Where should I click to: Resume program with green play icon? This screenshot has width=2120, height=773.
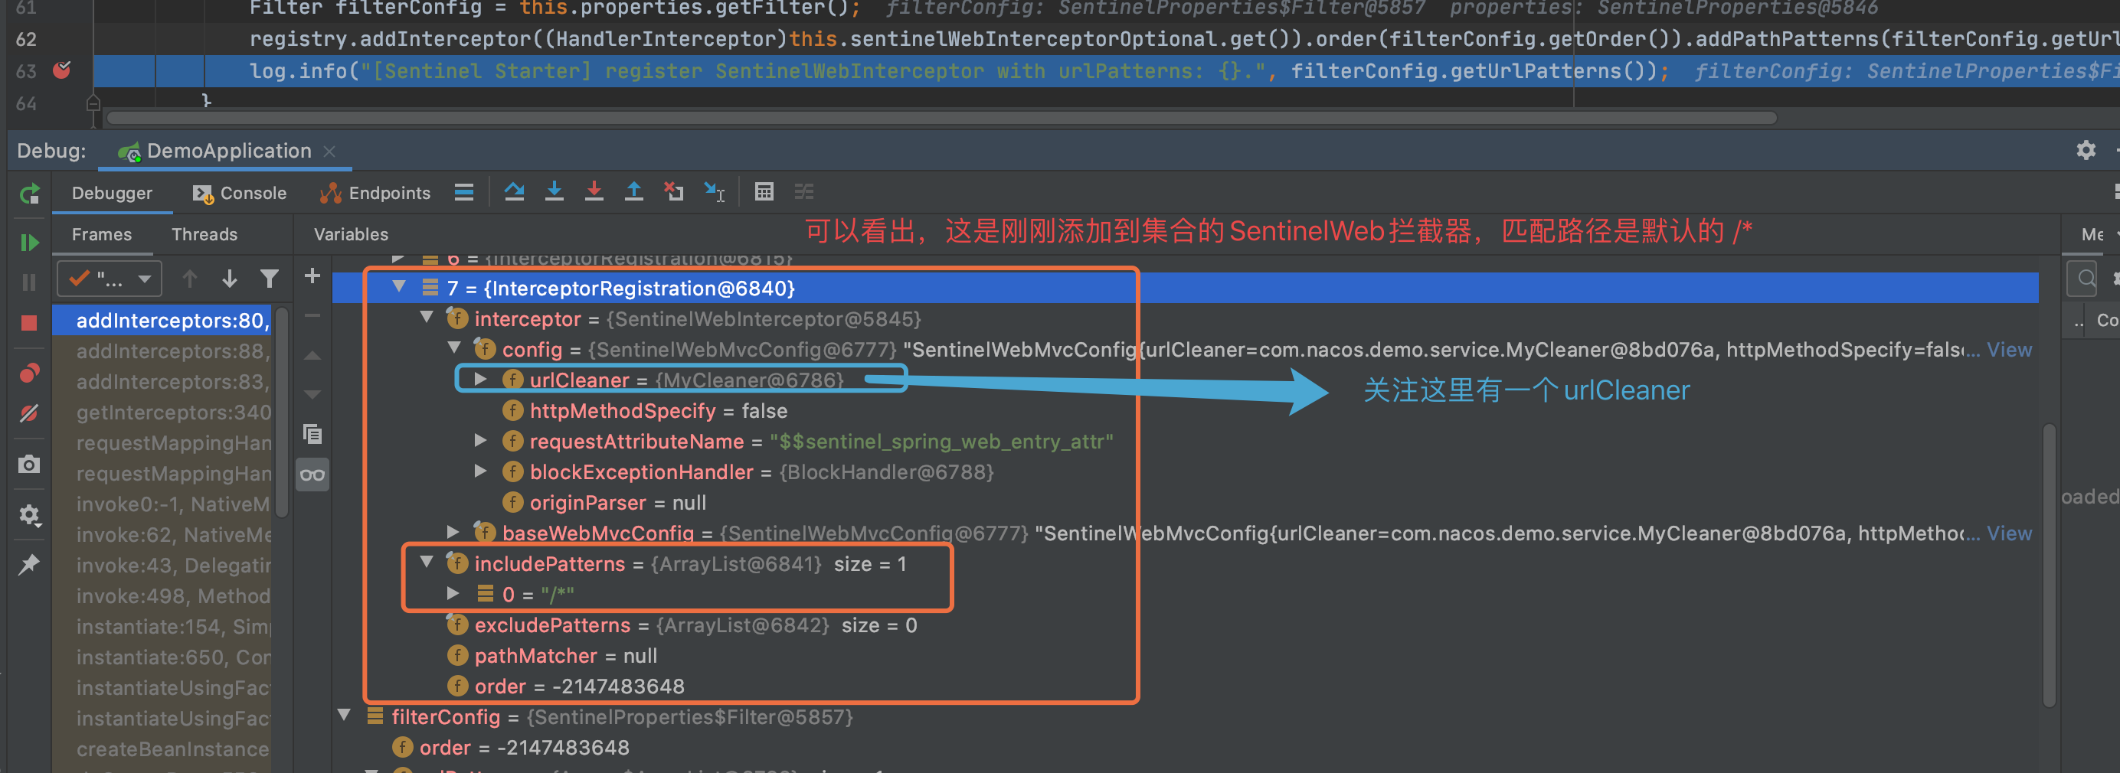click(x=30, y=243)
